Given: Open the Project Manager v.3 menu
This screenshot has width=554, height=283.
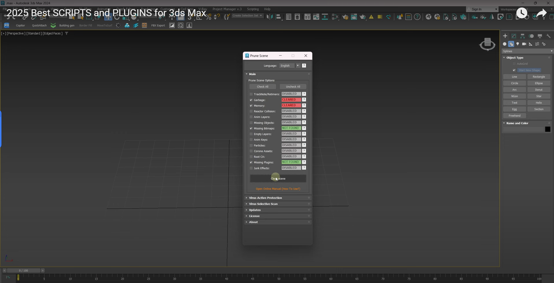Looking at the screenshot, I should tap(227, 9).
